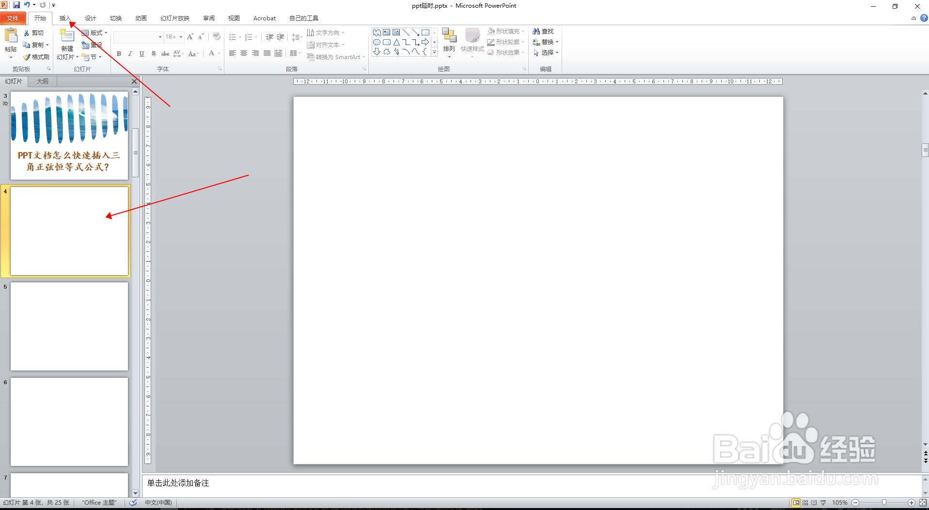Screen dimensions: 929x510
Task: Click the zoom slider handle
Action: tap(884, 503)
